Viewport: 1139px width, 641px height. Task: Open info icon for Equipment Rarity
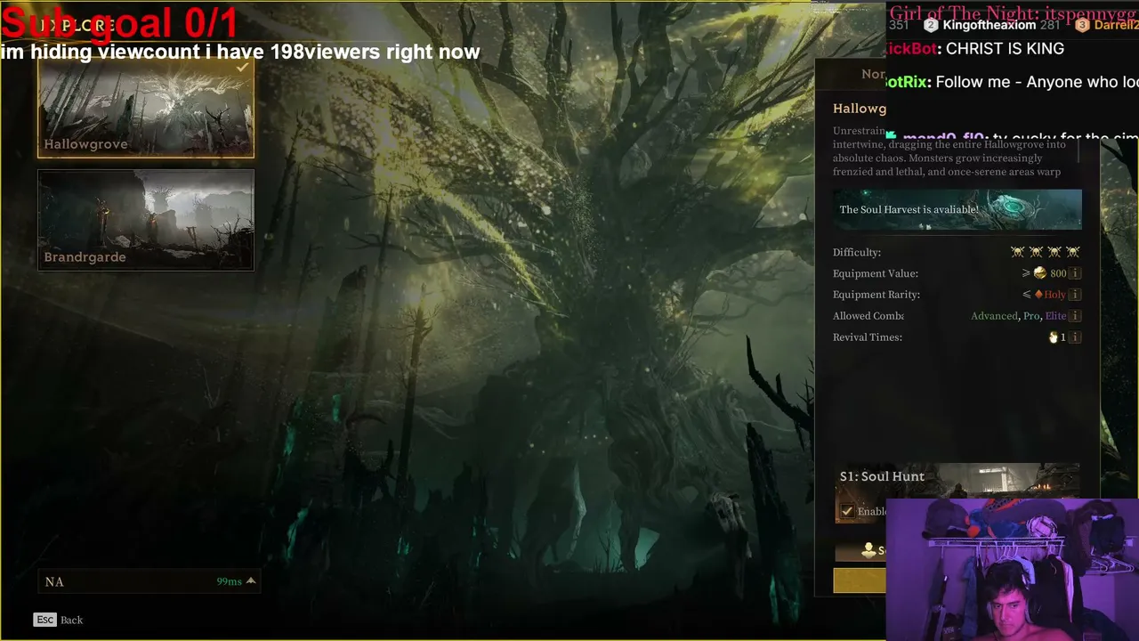pos(1075,295)
